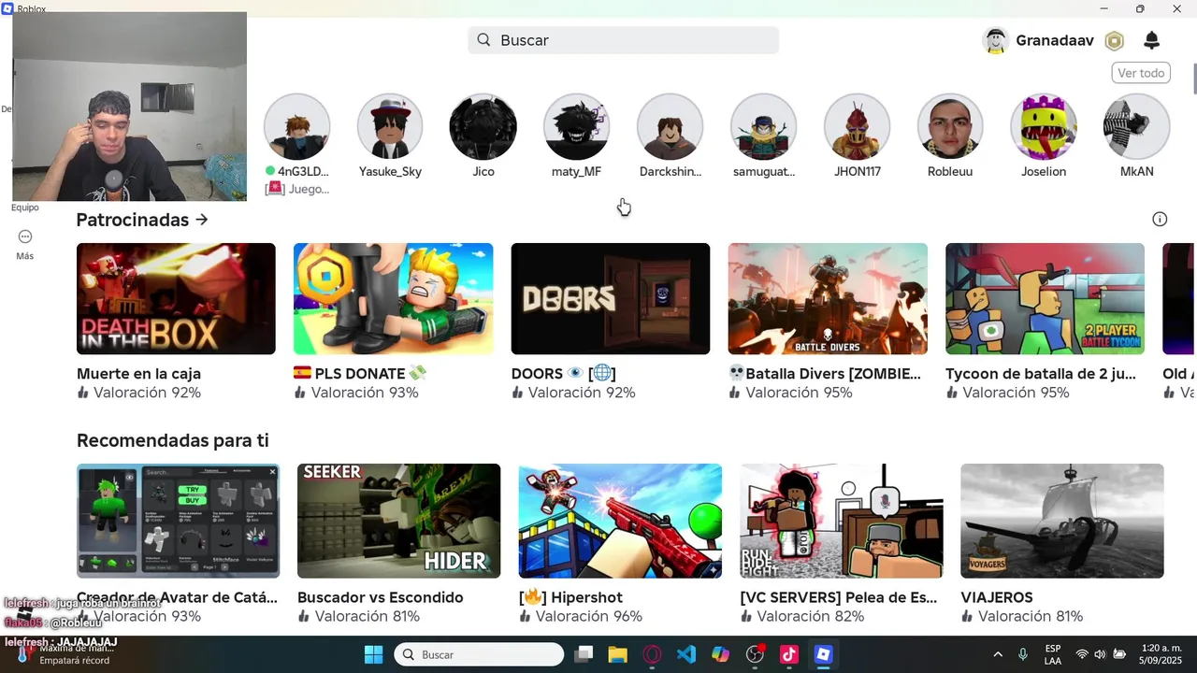The image size is (1197, 673).
Task: Click Juego... status under 4nG3LD...
Action: (x=297, y=189)
